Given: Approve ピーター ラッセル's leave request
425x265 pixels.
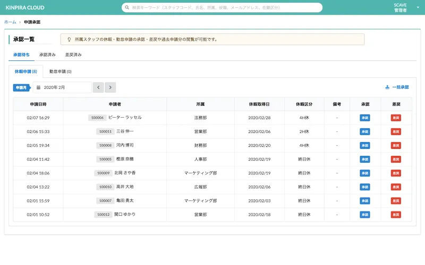Looking at the screenshot, I should (364, 118).
